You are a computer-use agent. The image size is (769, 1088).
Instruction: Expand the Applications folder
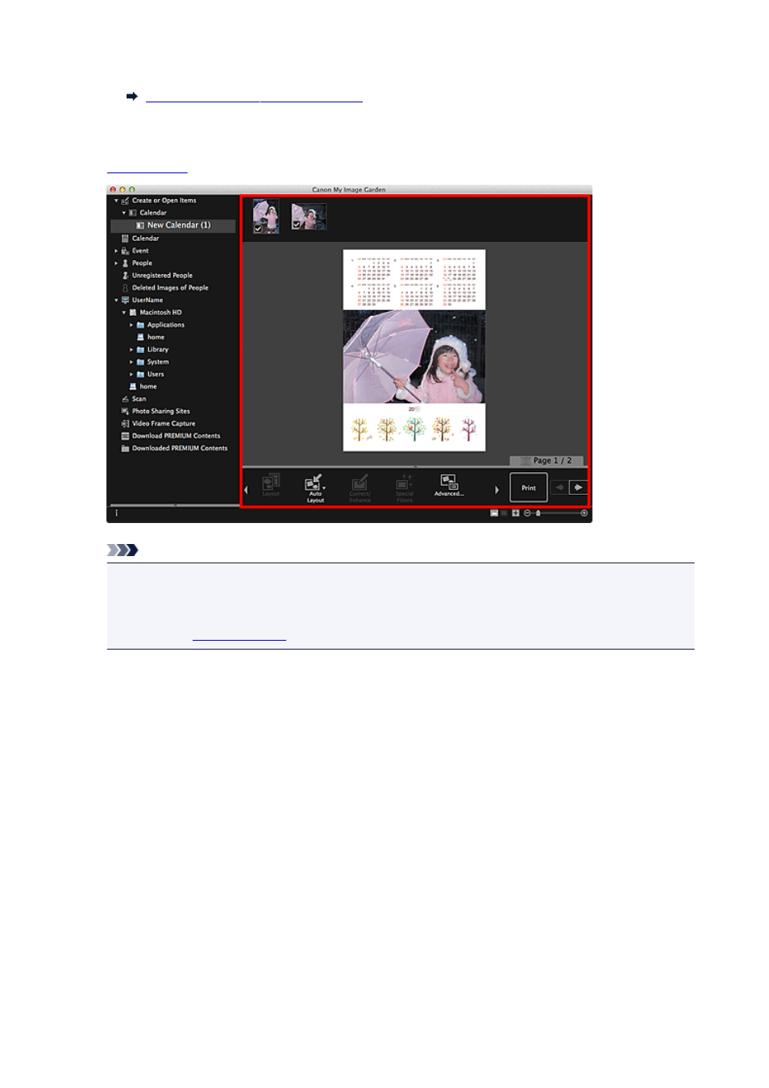(131, 325)
